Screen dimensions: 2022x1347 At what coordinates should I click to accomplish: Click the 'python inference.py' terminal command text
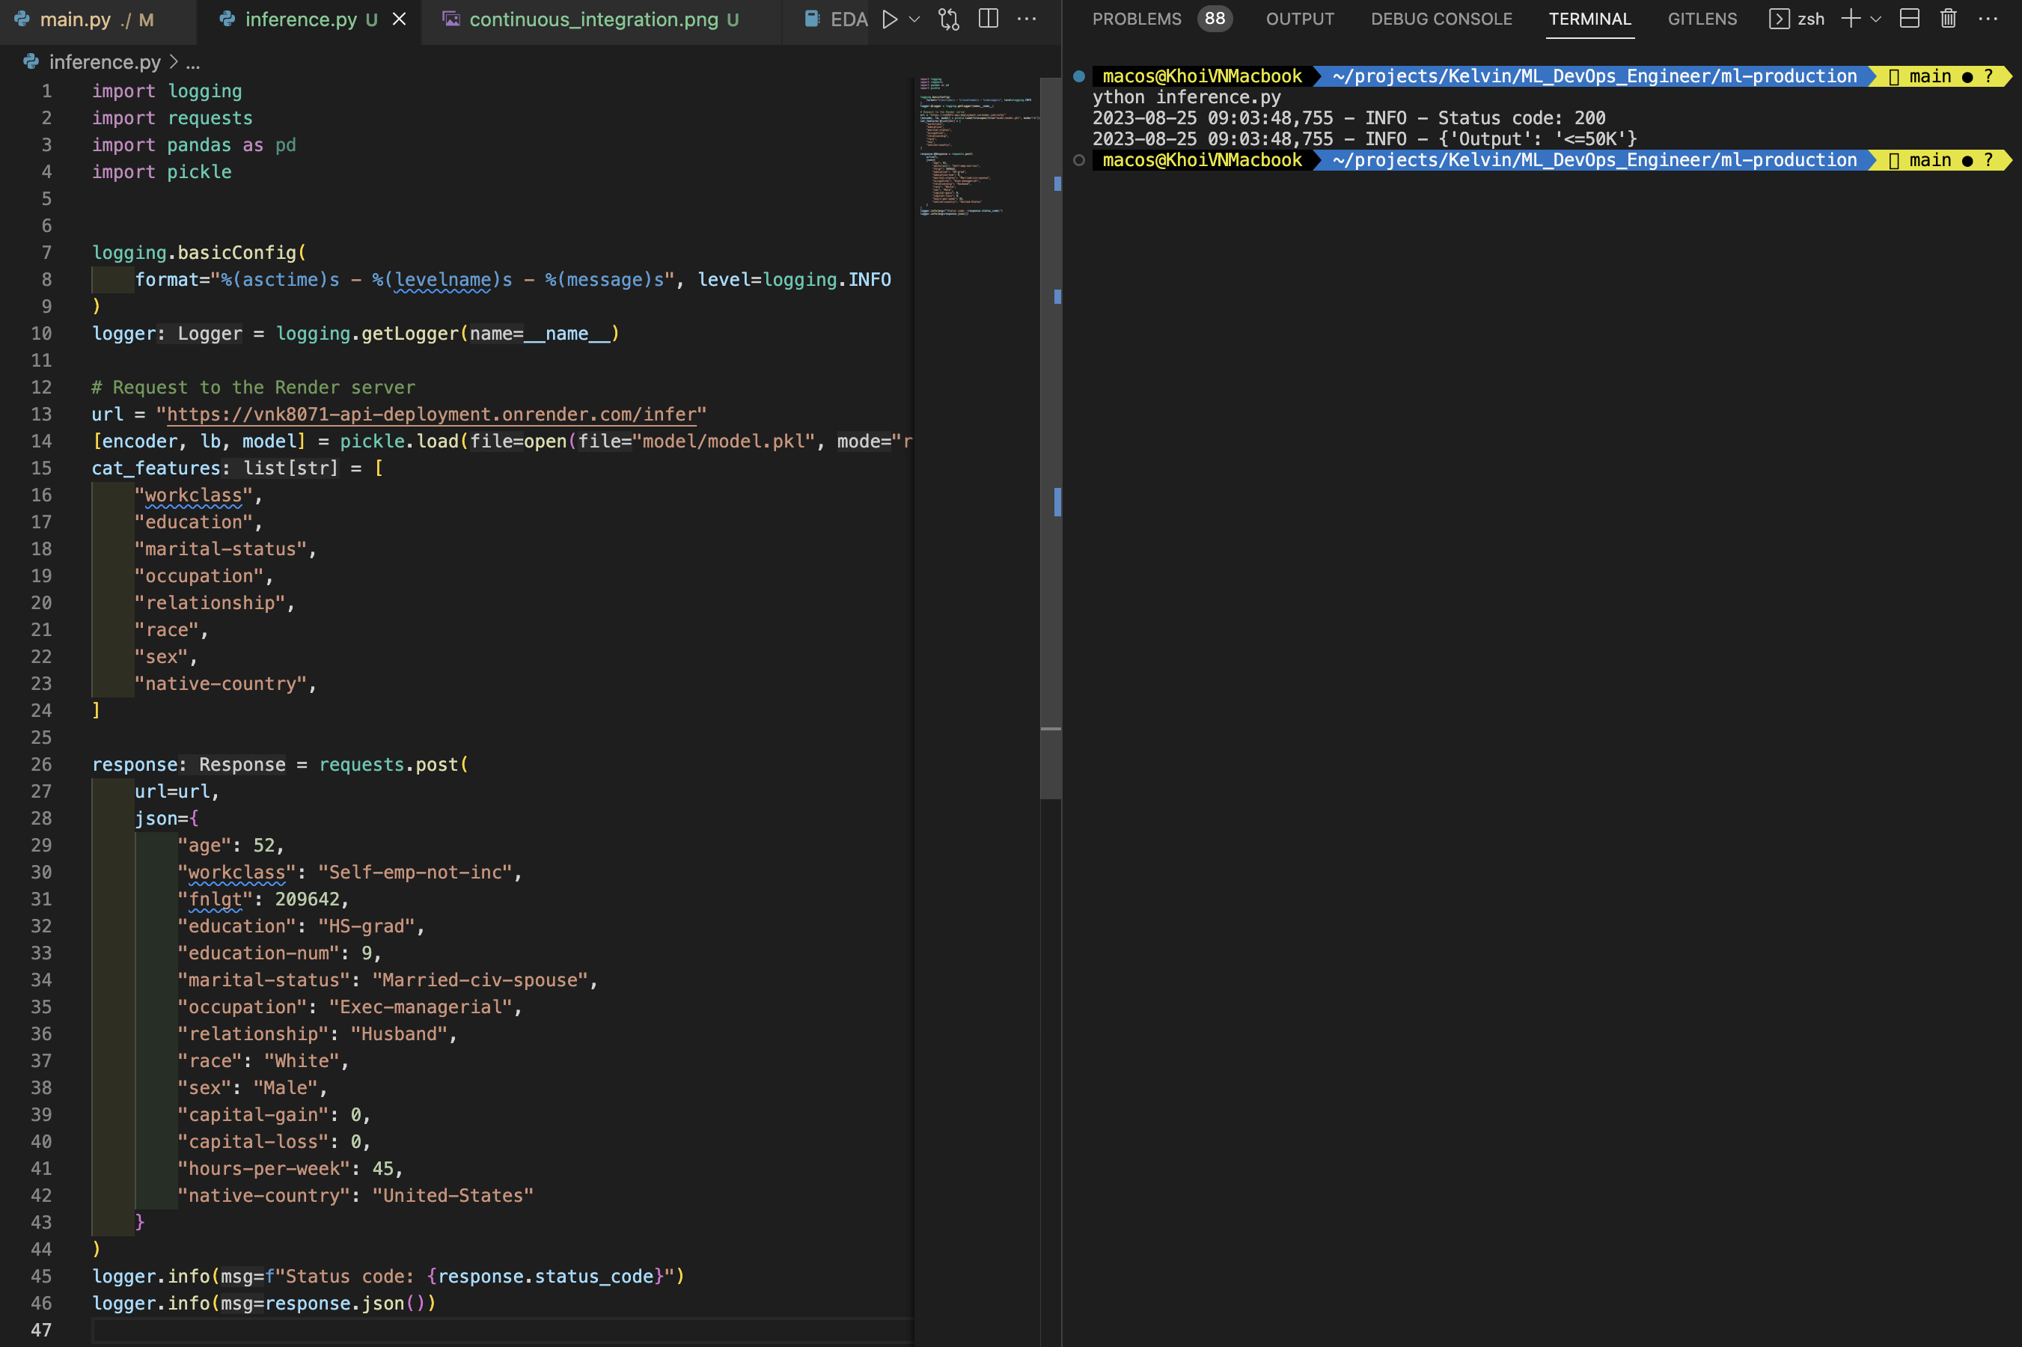(x=1186, y=97)
